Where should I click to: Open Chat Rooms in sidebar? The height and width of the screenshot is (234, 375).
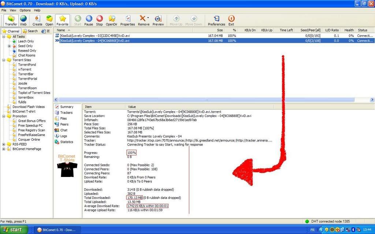[x=26, y=55]
